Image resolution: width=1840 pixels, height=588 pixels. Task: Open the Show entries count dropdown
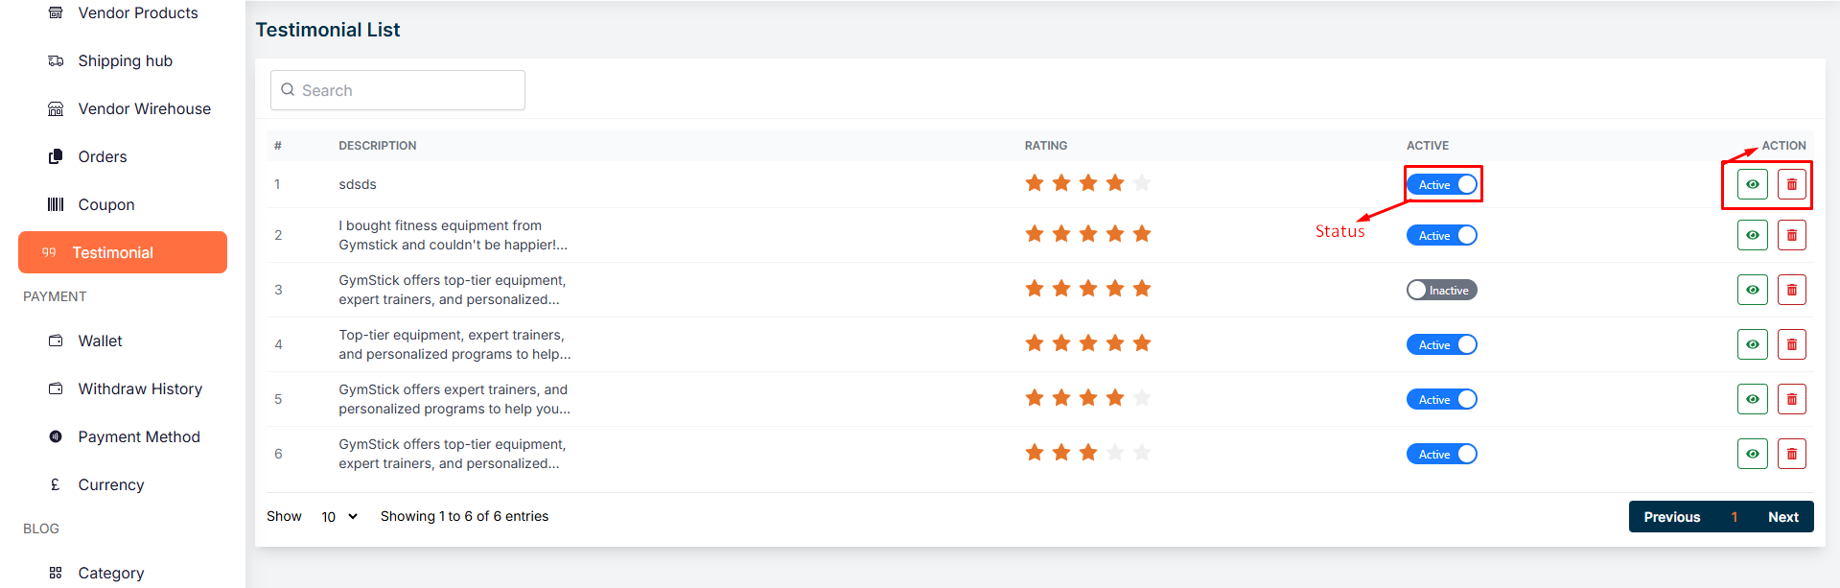coord(338,517)
